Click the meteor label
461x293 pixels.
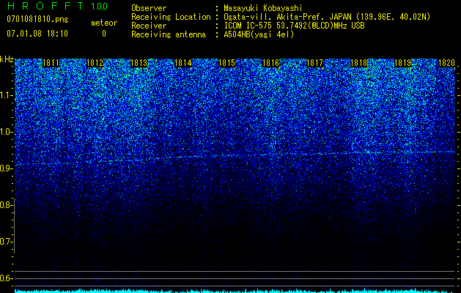coord(104,23)
